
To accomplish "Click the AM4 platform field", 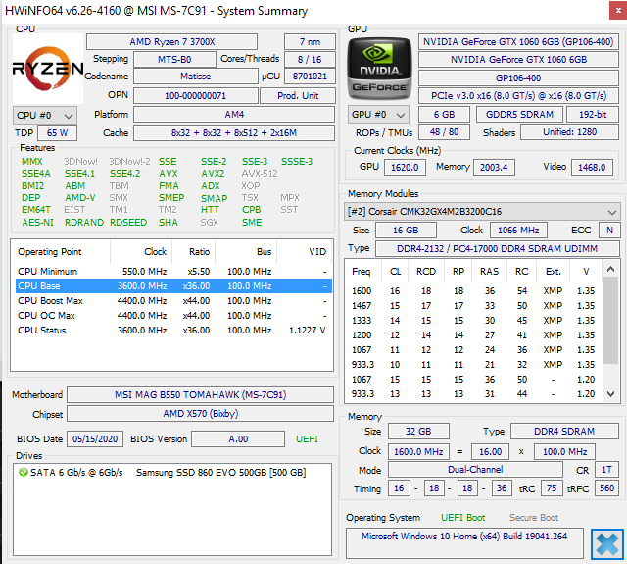I will point(234,115).
